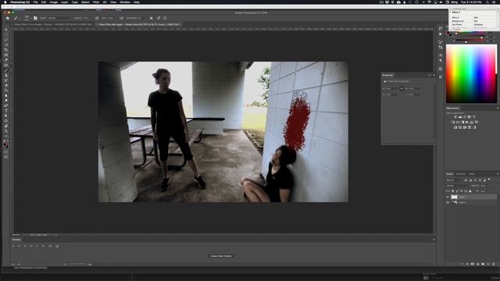Toggle the brush settings panel icon

tap(35, 18)
